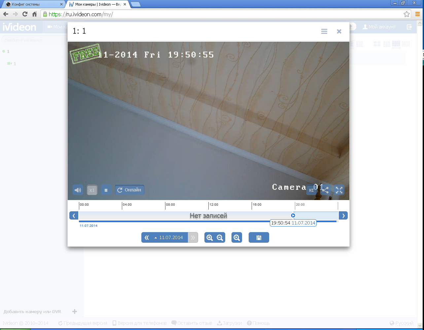Focus the camera name search field
Image resolution: width=424 pixels, height=330 pixels.
35,40
